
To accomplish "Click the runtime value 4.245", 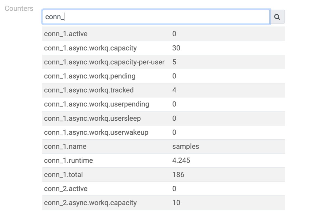I will [181, 160].
